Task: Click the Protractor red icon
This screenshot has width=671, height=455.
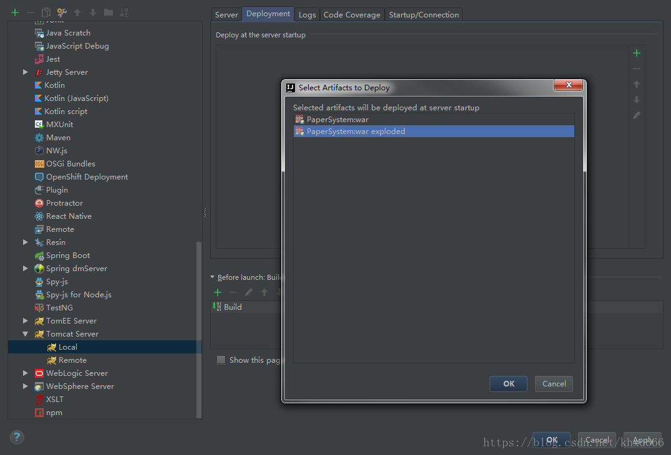Action: tap(39, 203)
